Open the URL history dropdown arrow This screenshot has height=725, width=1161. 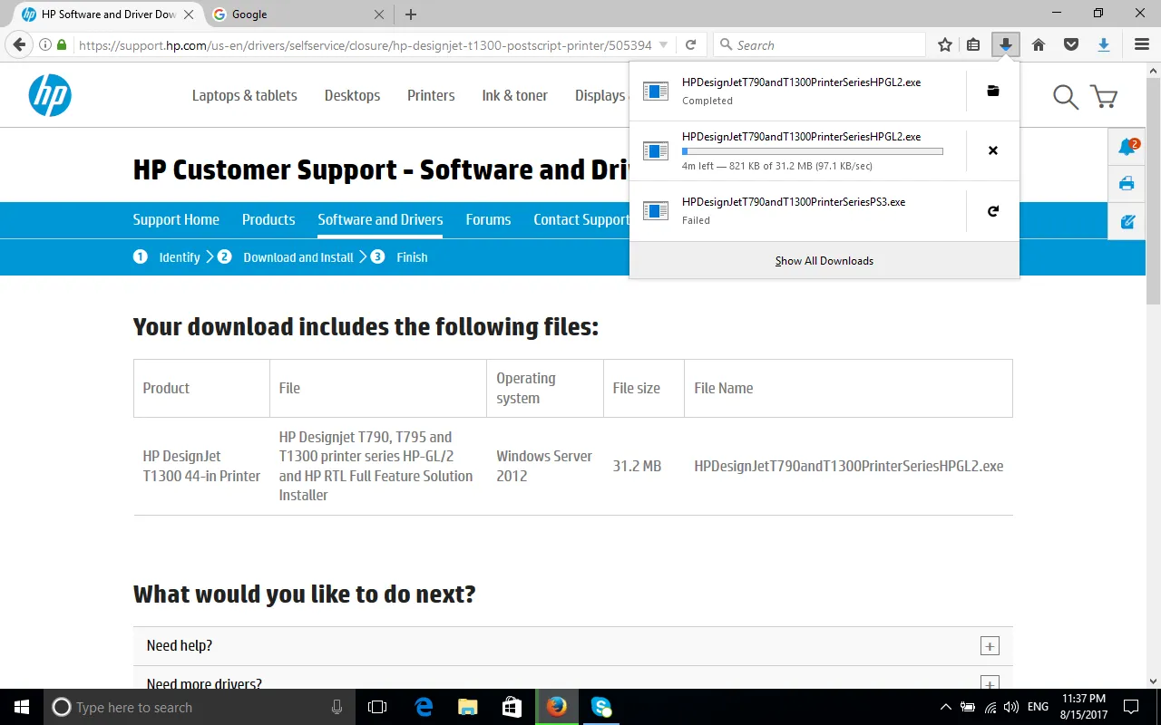coord(664,44)
